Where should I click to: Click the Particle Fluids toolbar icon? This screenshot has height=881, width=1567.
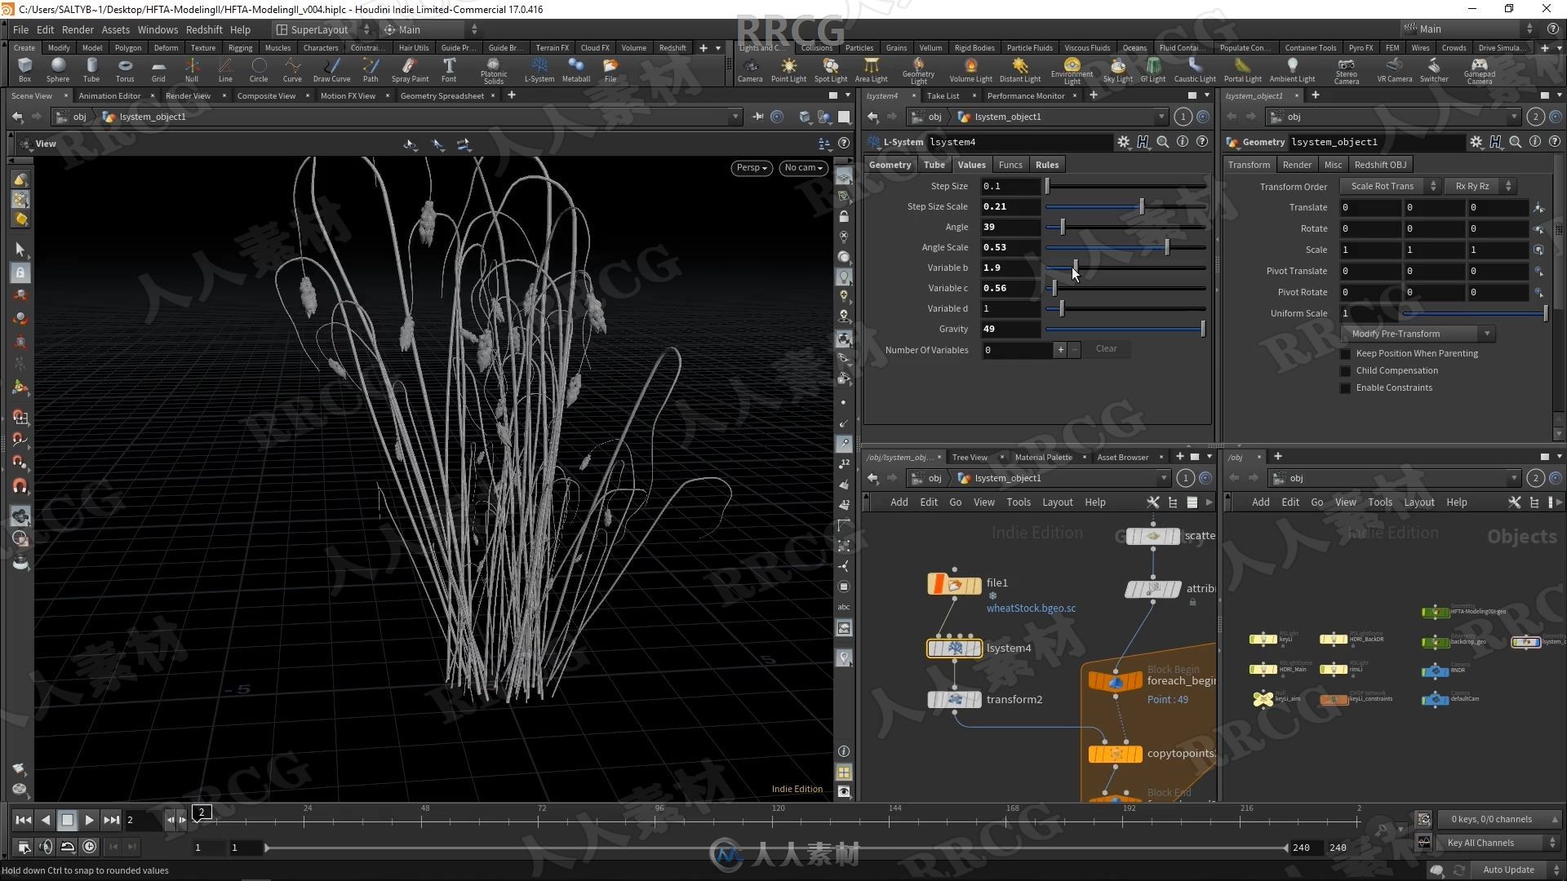pyautogui.click(x=1029, y=48)
